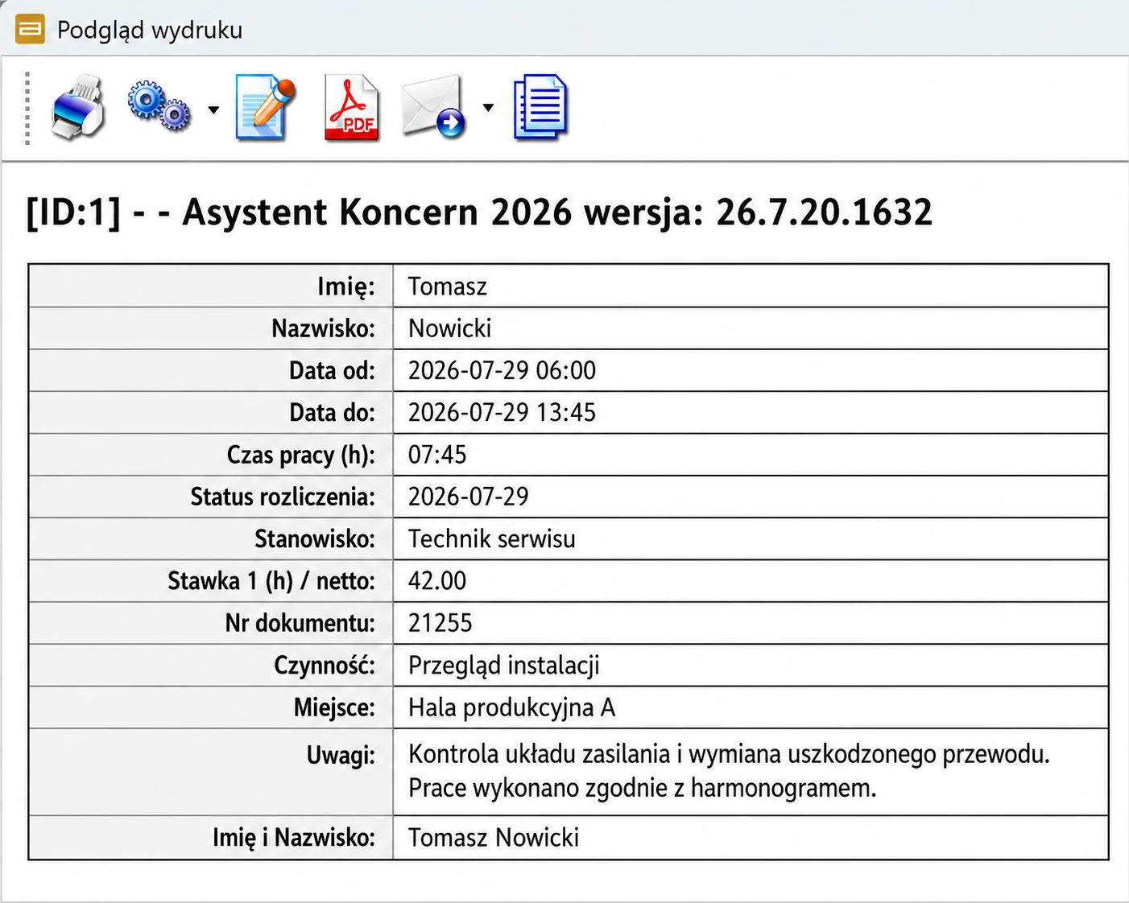
Task: Click the remarks line starting Kontrola układu zasilania
Action: 730,754
